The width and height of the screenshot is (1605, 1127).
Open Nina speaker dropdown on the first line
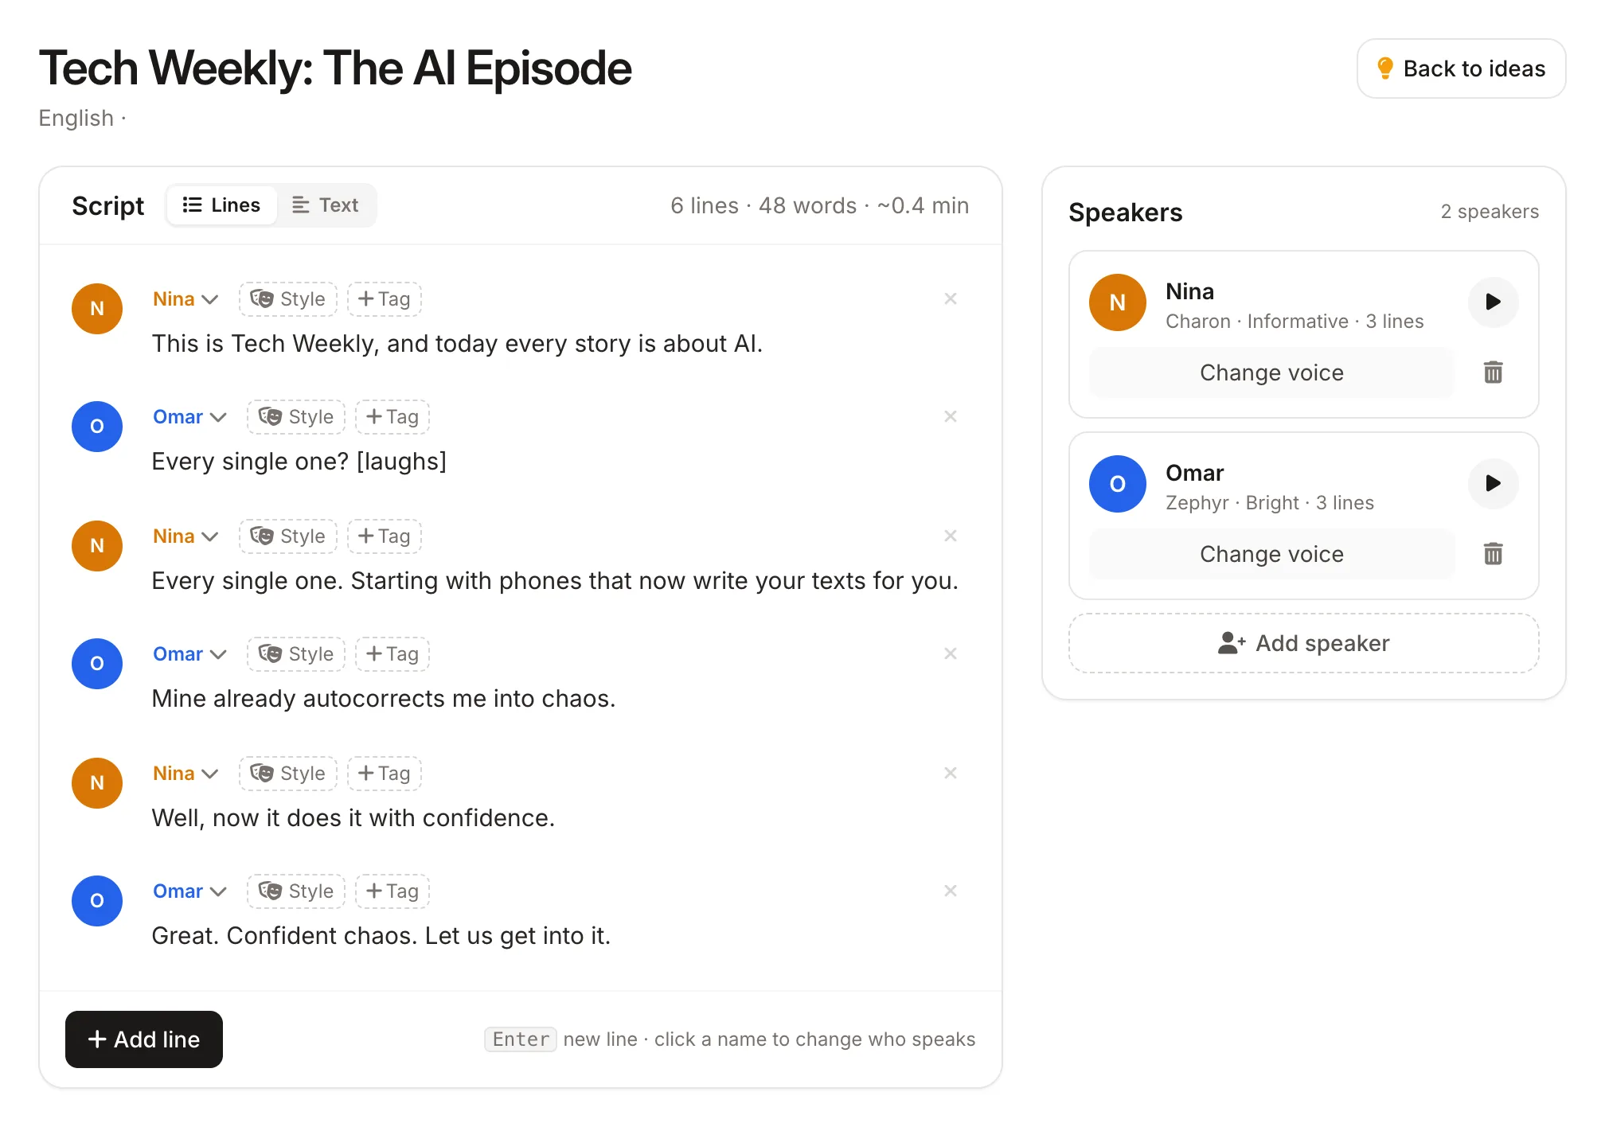click(x=185, y=299)
